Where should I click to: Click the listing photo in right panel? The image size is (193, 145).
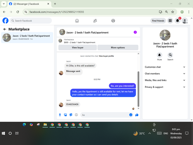[x=165, y=35]
